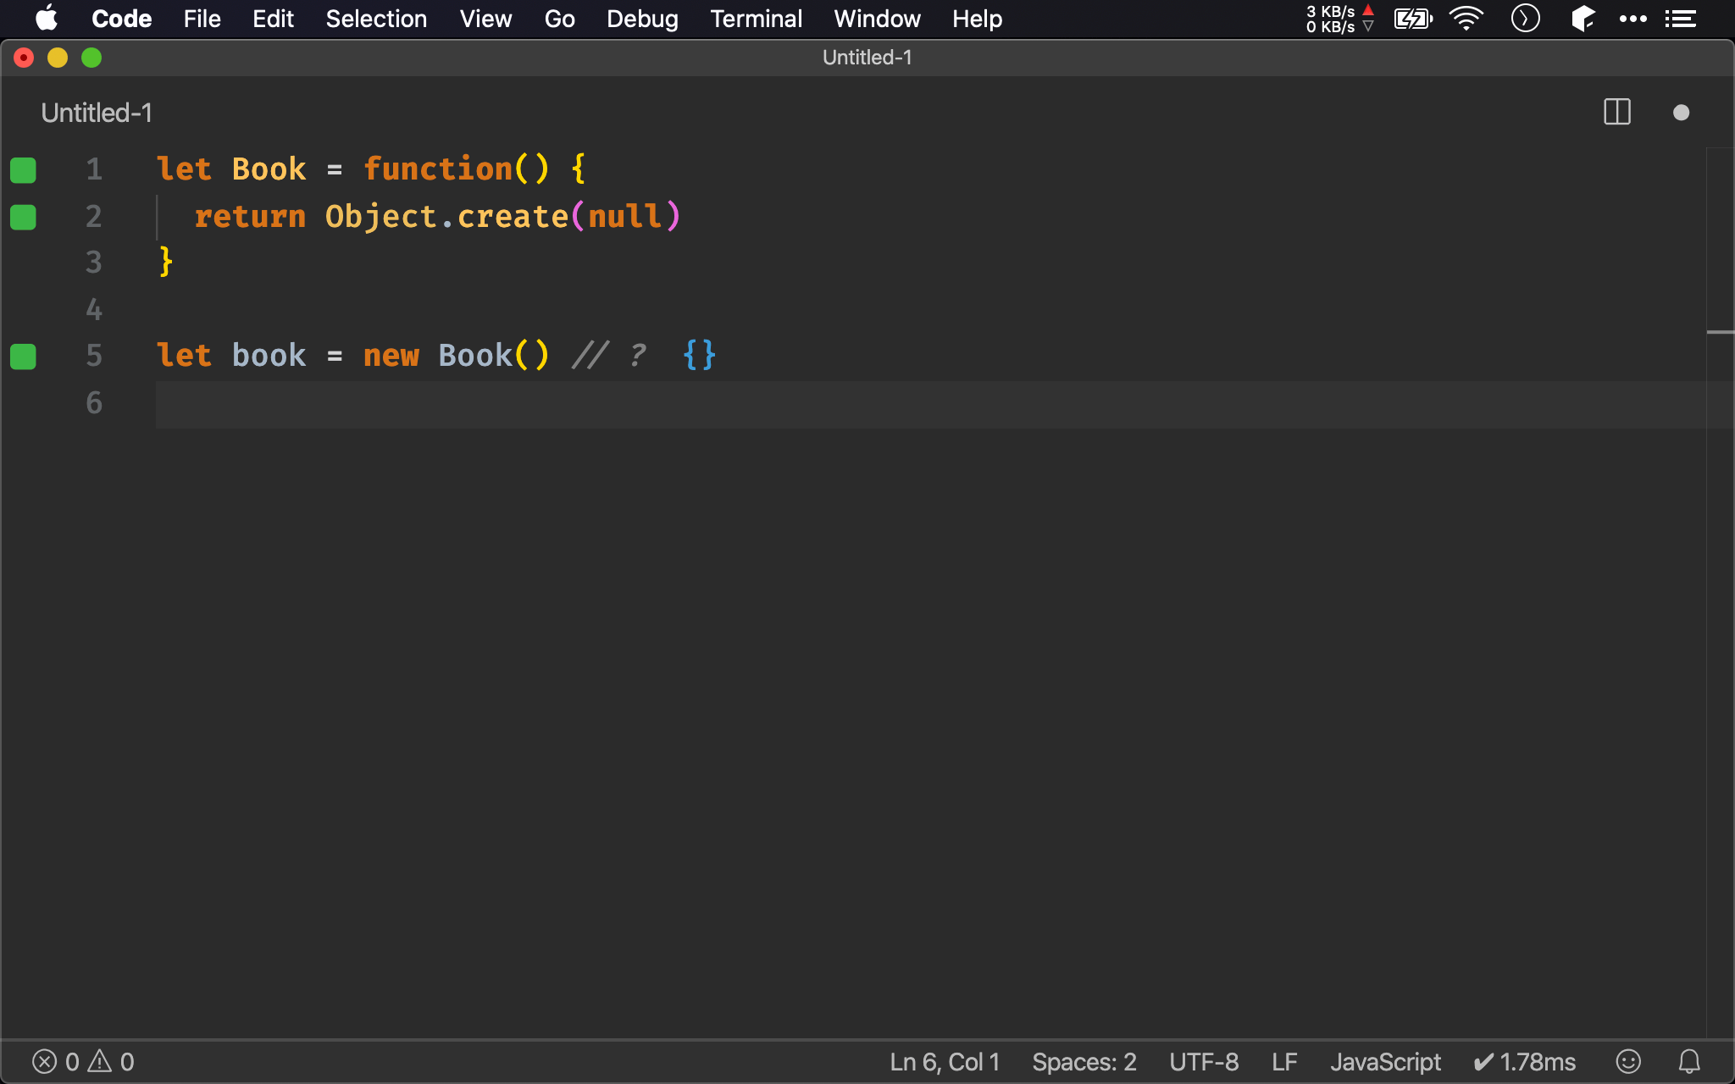Open encoding selector showing UTF-8
Image resolution: width=1735 pixels, height=1084 pixels.
[1204, 1061]
